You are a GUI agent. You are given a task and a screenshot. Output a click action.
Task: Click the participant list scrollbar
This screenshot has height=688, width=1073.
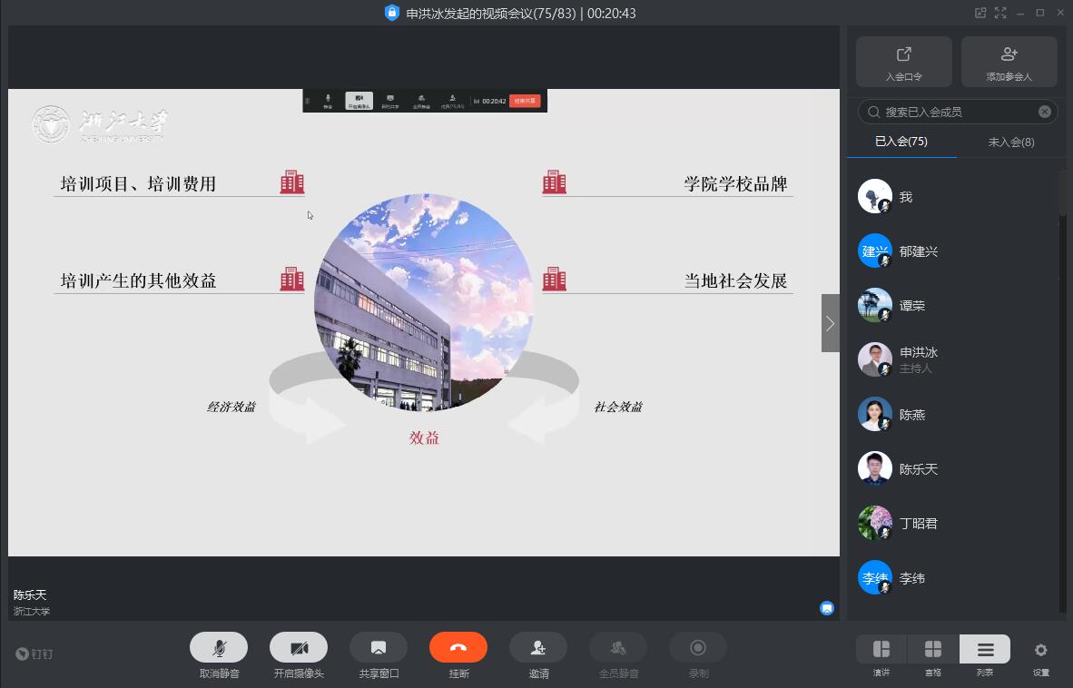tap(1063, 192)
